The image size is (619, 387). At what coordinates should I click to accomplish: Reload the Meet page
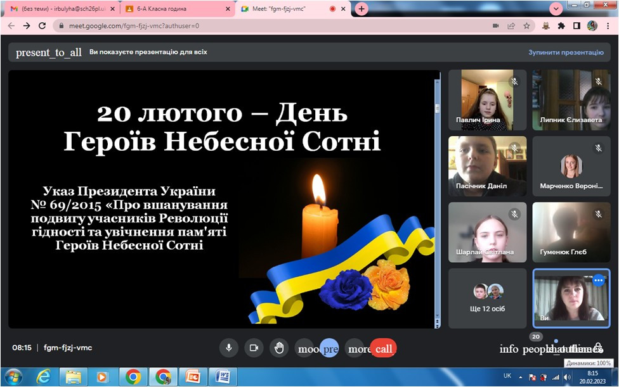(42, 26)
